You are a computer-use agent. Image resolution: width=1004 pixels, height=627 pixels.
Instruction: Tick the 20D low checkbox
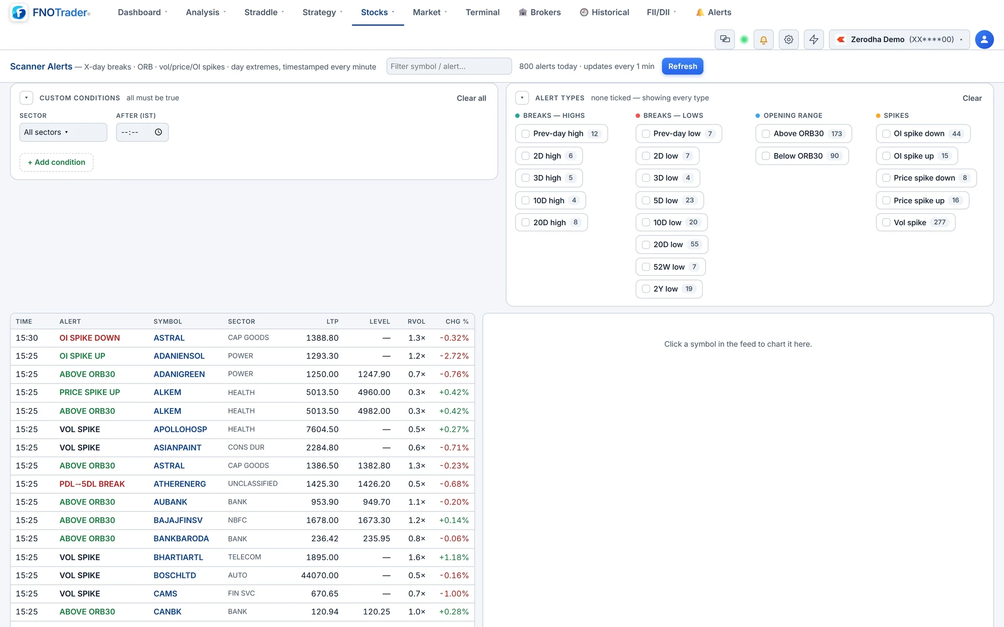tap(646, 245)
